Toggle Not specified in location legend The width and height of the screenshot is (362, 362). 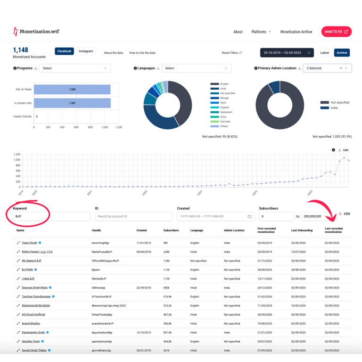[335, 102]
